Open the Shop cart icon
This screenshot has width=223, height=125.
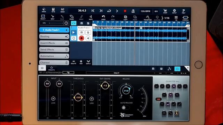(165, 11)
